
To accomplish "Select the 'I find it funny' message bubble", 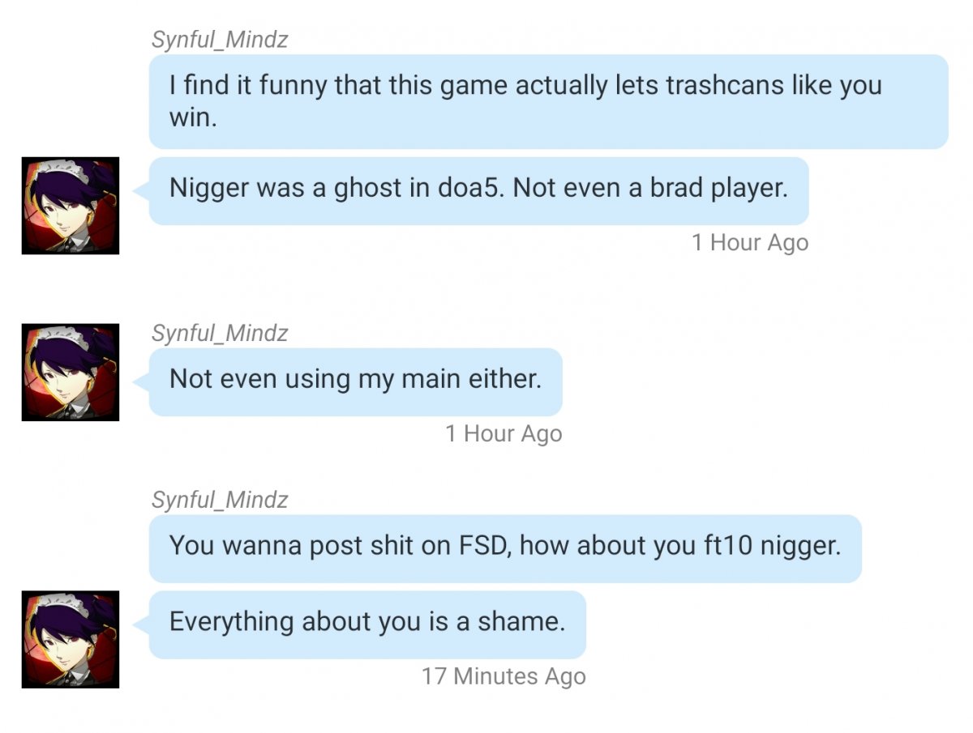I will click(548, 101).
